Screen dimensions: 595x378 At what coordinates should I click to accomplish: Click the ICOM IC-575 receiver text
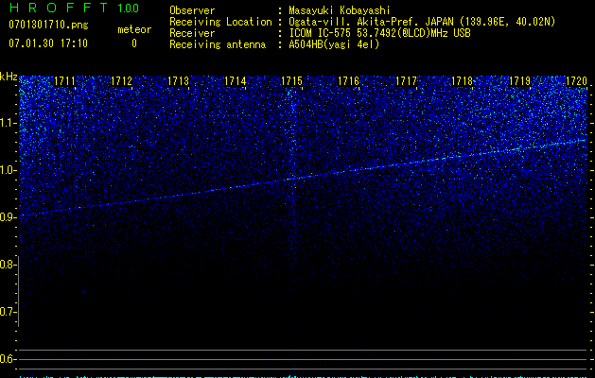[379, 33]
